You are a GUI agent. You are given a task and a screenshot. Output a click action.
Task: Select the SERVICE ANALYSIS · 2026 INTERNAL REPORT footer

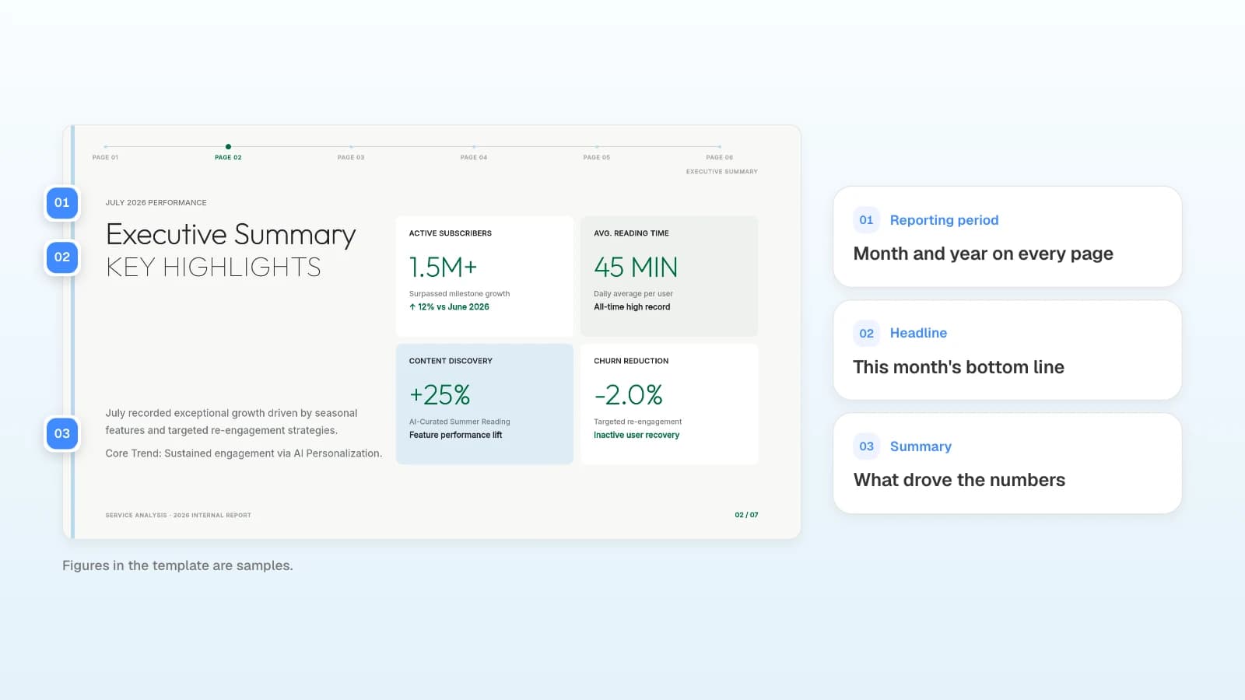tap(178, 515)
